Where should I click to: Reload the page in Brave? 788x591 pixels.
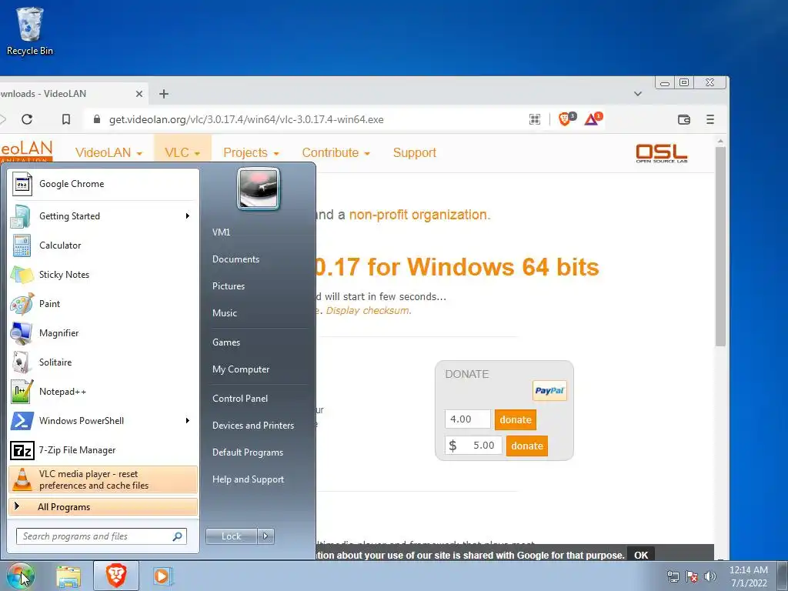pos(27,119)
